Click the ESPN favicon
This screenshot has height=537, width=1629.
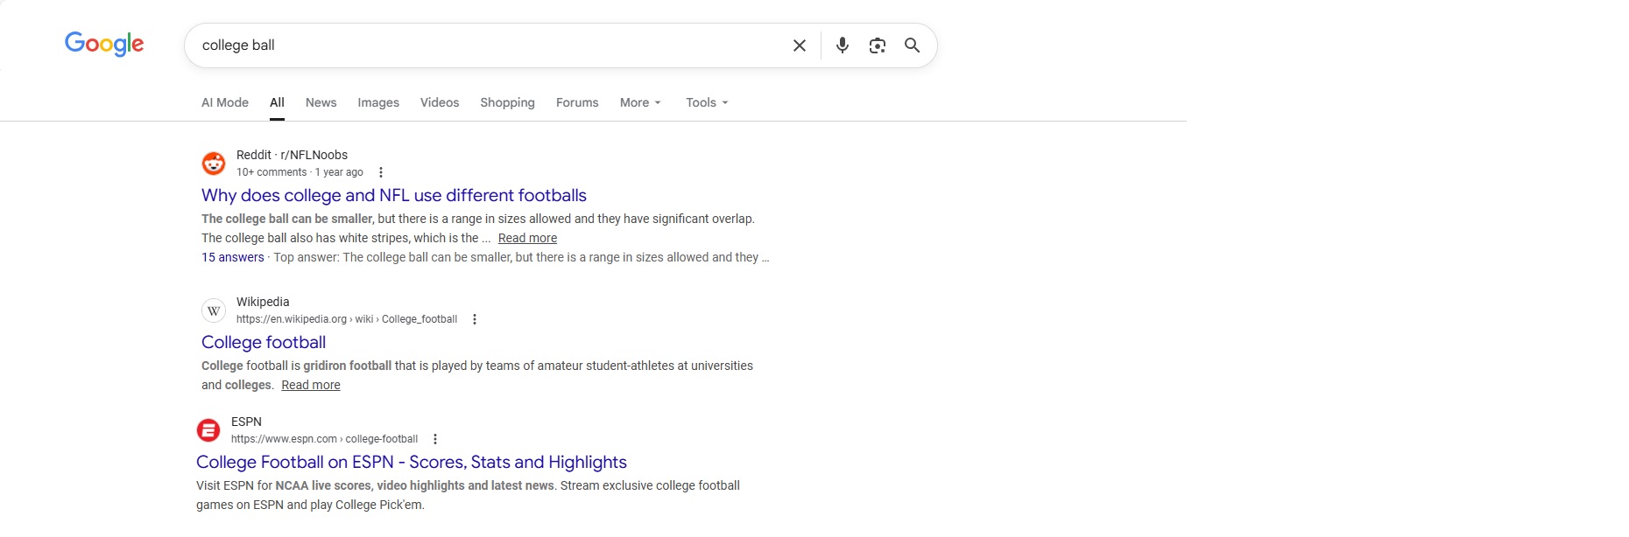point(208,430)
